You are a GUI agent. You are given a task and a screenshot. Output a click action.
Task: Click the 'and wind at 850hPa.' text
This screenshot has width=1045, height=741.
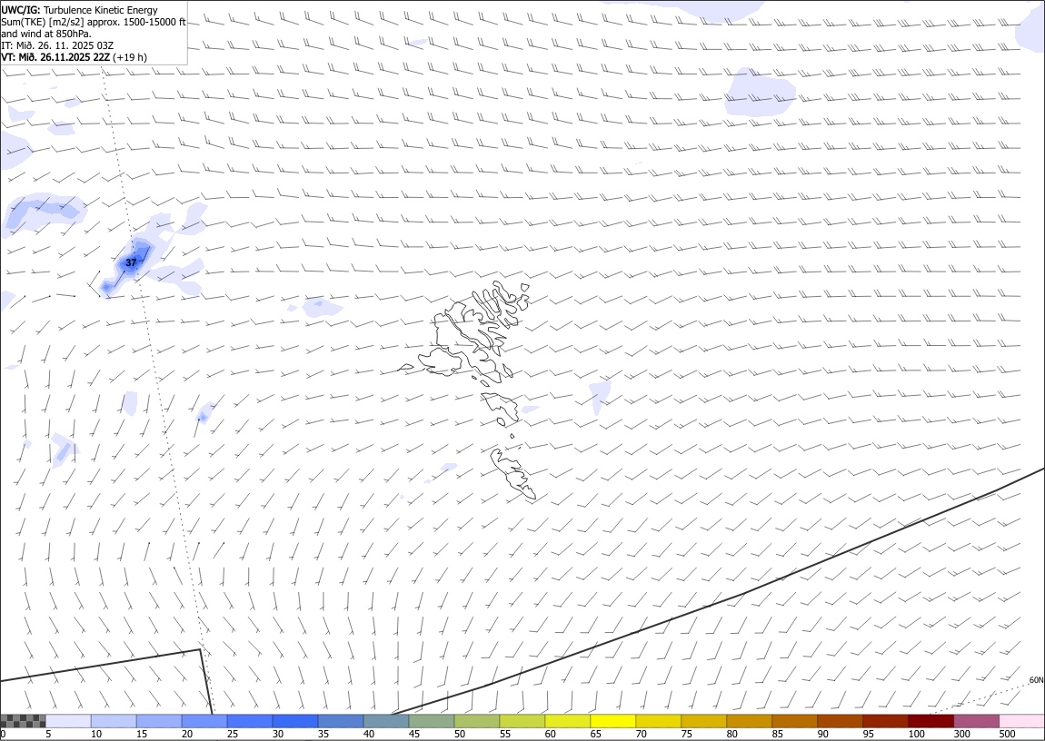tap(46, 34)
